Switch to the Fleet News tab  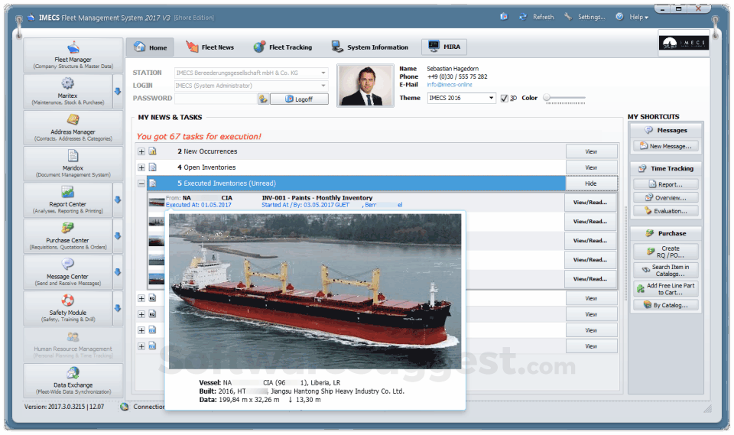coord(209,47)
